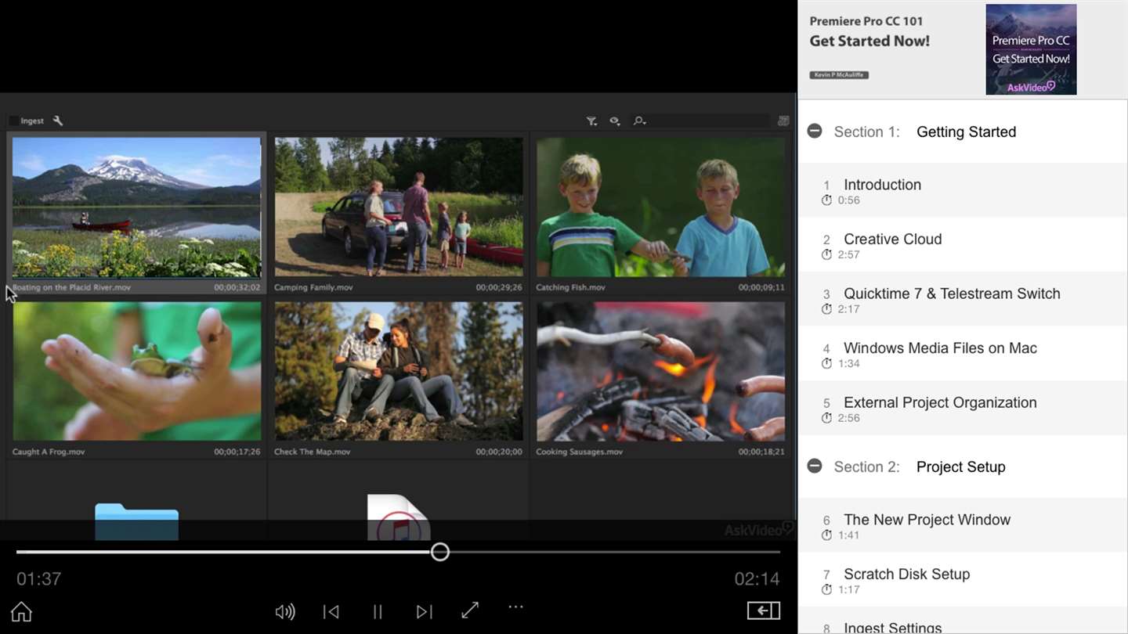The height and width of the screenshot is (634, 1128).
Task: Select lesson 7 Scratch Disk Setup
Action: tap(963, 579)
